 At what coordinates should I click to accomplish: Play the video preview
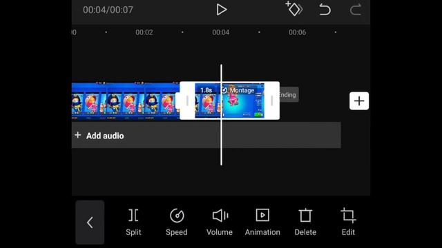click(x=221, y=10)
